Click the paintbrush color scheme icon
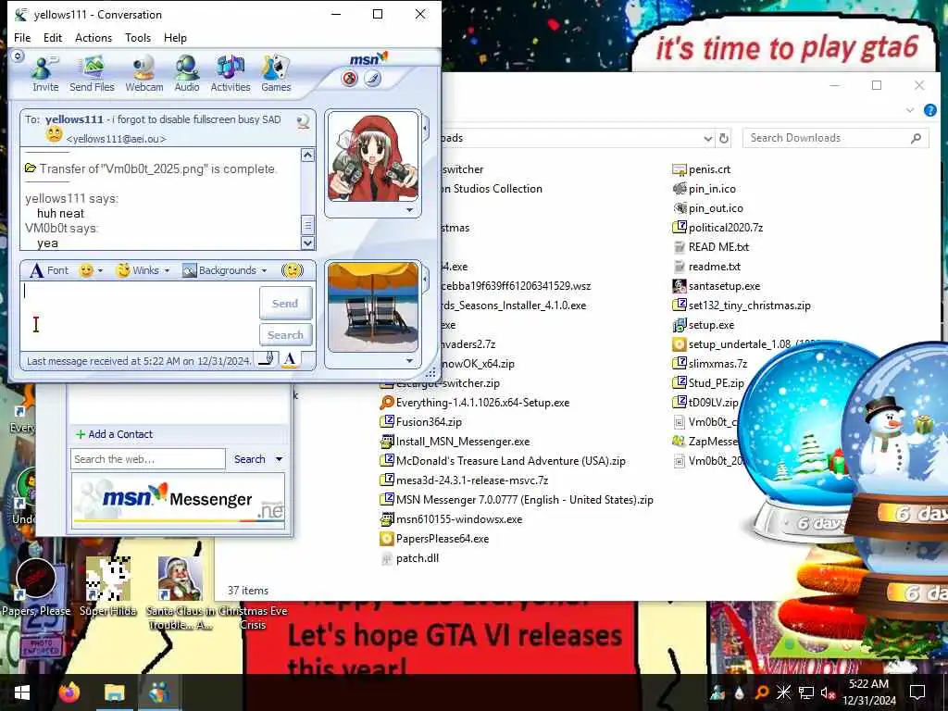948x711 pixels. click(372, 79)
